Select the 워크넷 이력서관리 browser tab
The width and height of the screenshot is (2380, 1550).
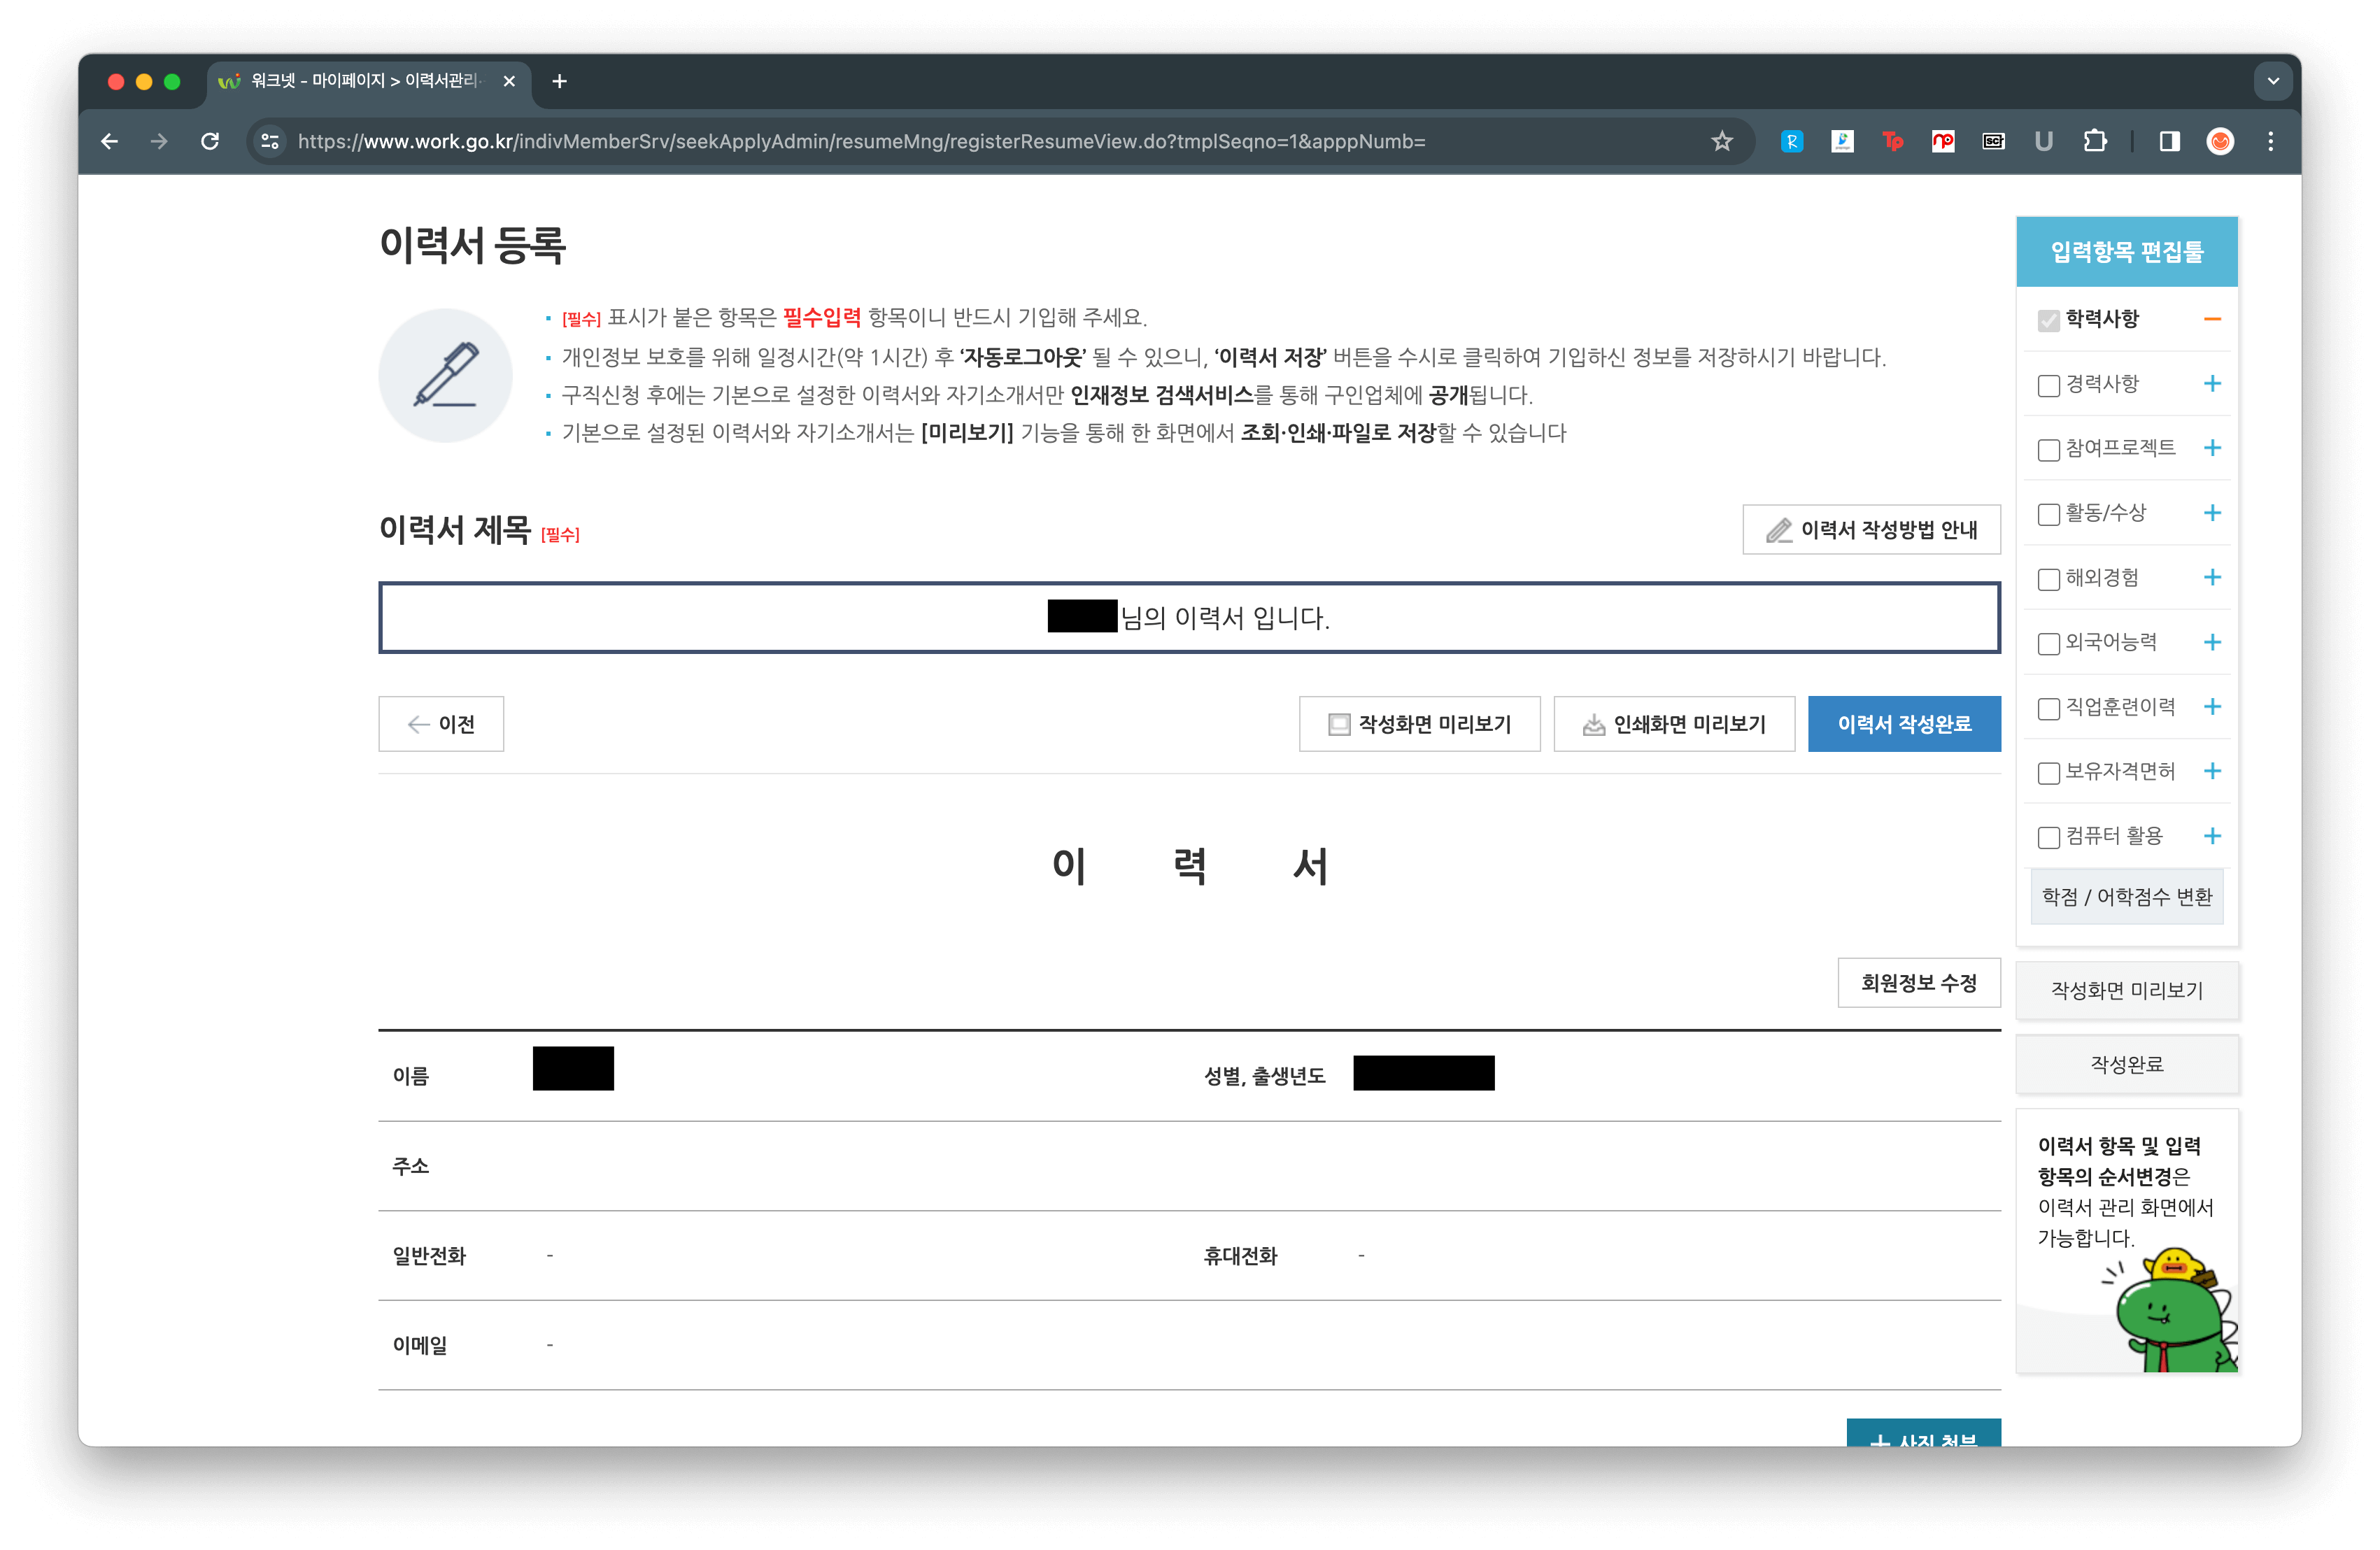point(365,81)
